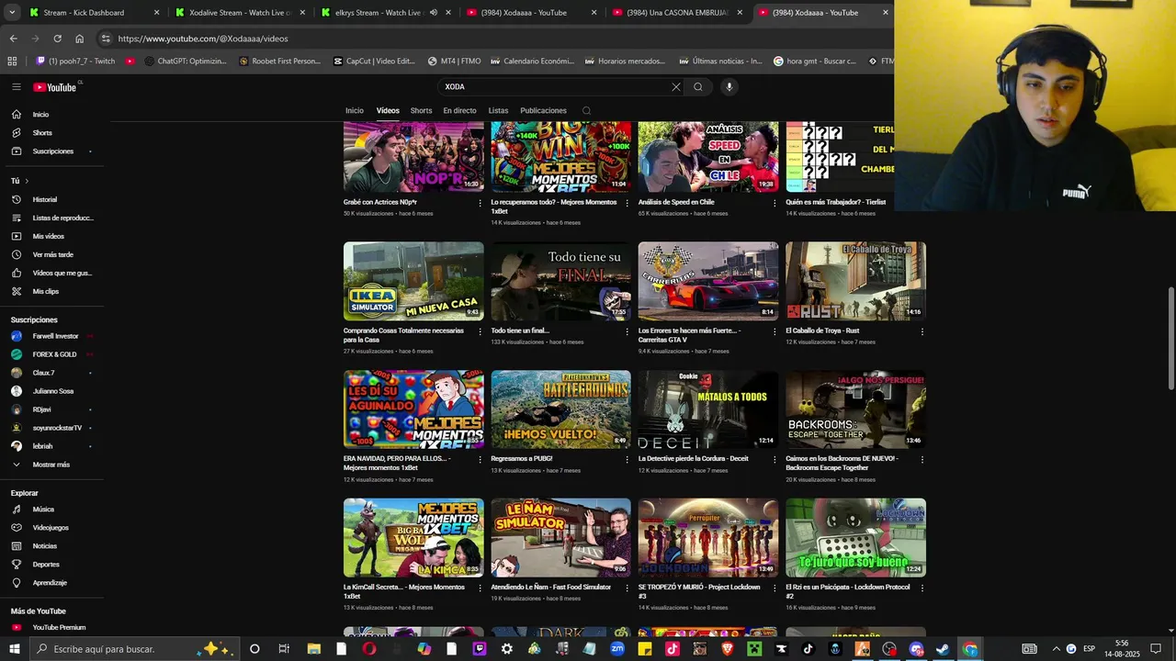Open Chrome home button
1176x661 pixels.
(79, 39)
